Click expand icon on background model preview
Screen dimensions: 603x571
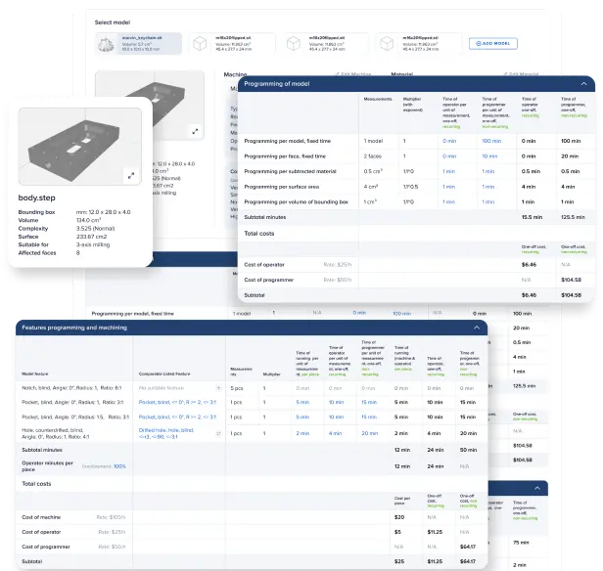click(195, 130)
